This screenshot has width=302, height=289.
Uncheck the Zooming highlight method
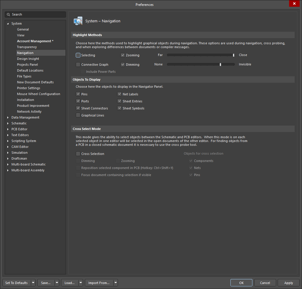click(123, 55)
